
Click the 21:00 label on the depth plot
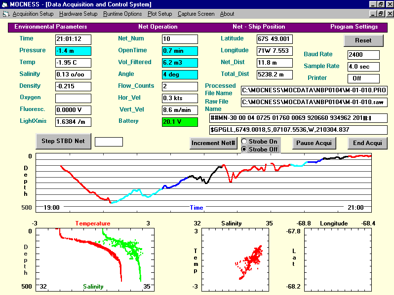(x=355, y=208)
